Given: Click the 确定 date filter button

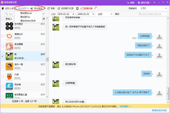Looking at the screenshot, I should coord(117,14).
